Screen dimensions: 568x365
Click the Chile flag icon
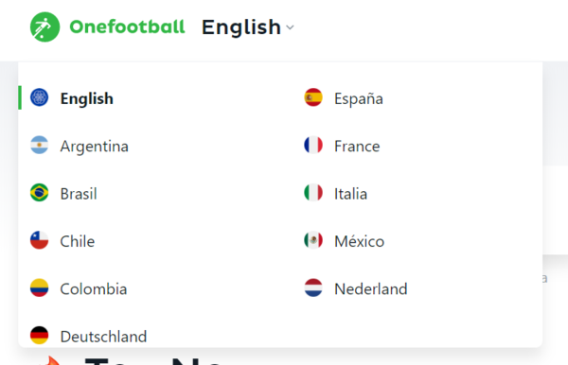39,240
